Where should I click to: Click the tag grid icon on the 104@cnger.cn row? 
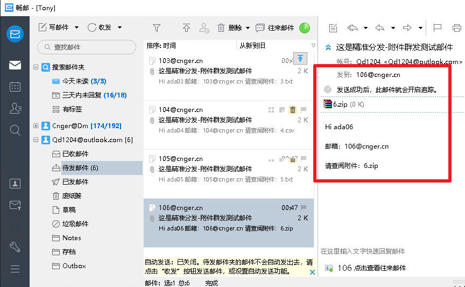pyautogui.click(x=271, y=110)
